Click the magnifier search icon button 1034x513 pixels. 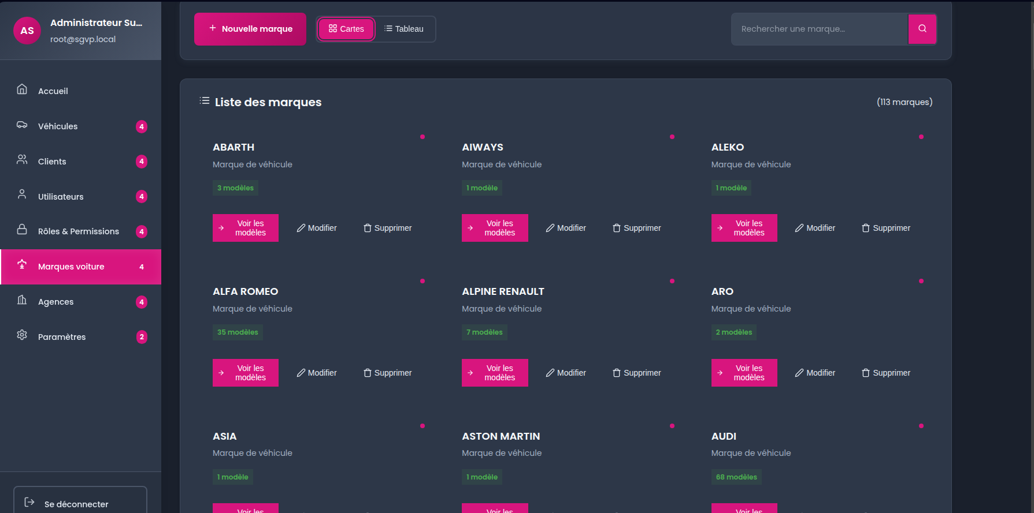922,29
